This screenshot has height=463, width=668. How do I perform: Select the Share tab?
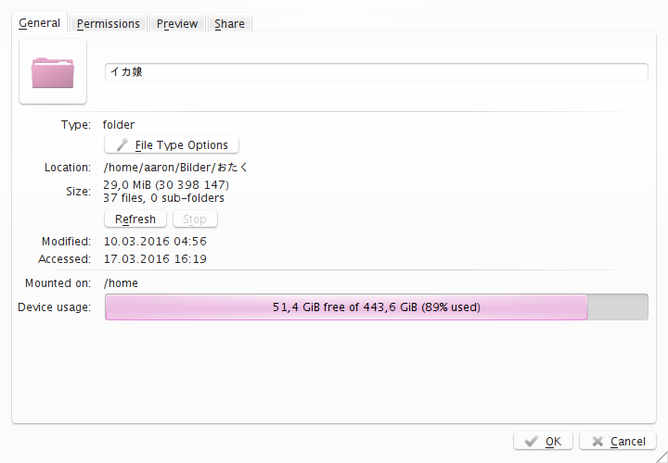(x=230, y=23)
